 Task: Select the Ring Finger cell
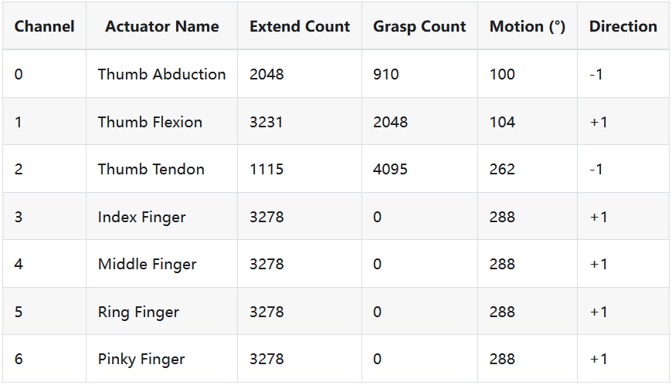tap(138, 312)
